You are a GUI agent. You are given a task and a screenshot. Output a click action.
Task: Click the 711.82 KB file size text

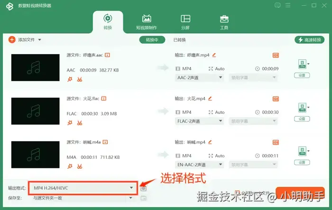point(110,157)
